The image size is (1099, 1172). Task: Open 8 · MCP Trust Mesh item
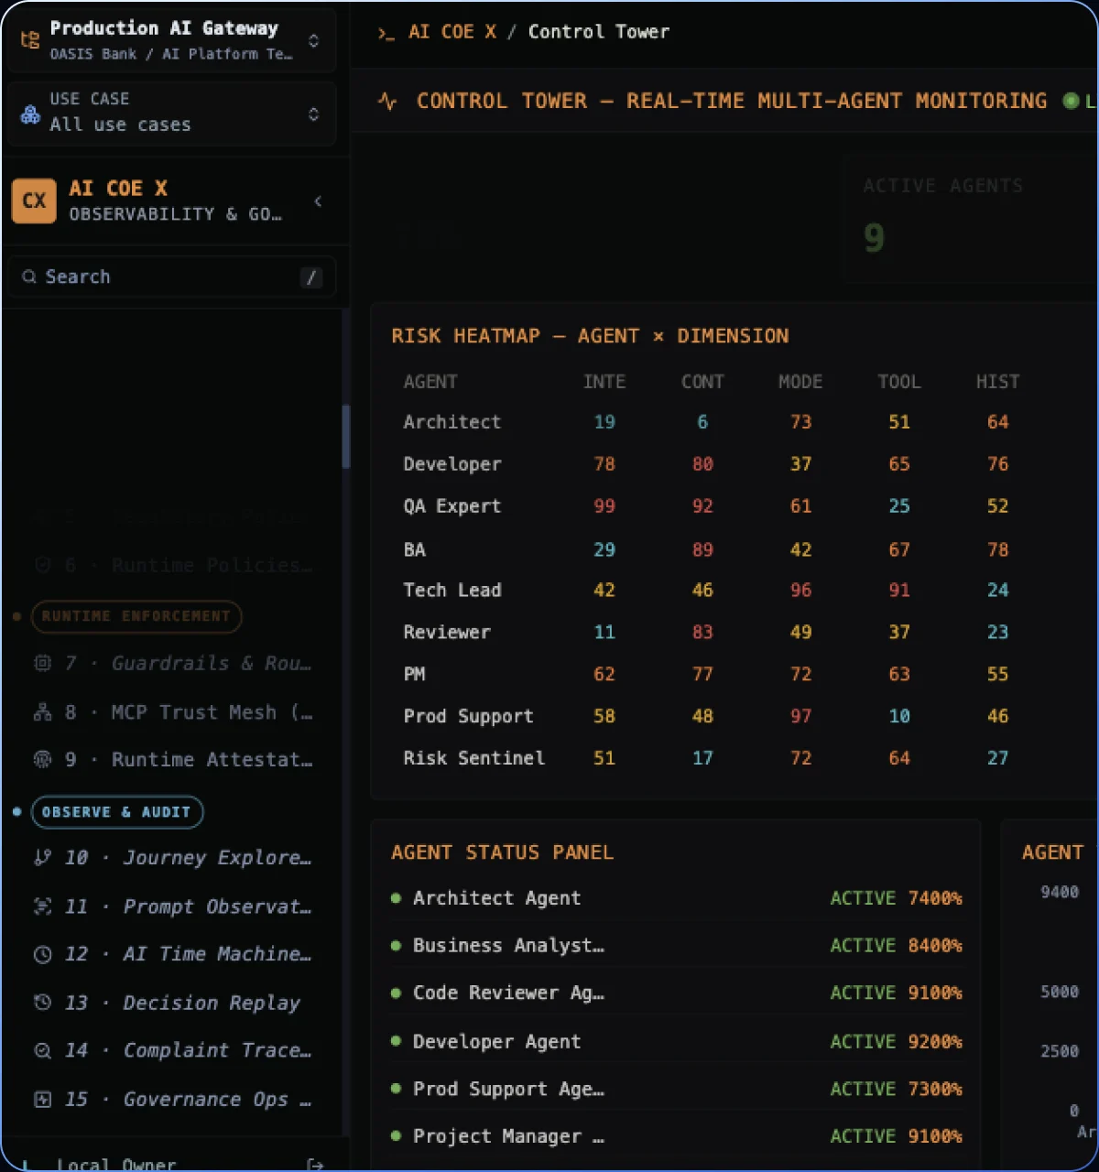click(x=174, y=712)
